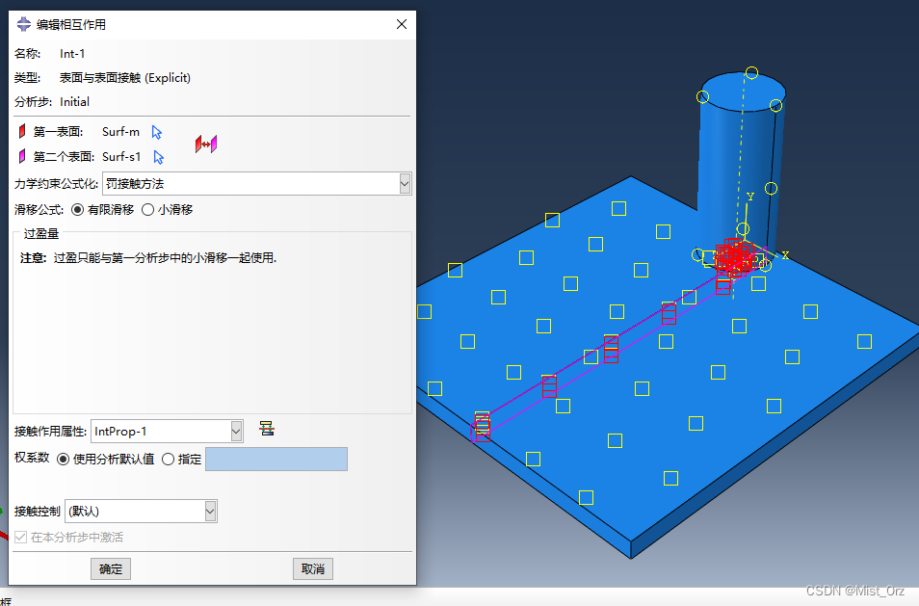This screenshot has height=606, width=919.
Task: Click the red first surface marker icon
Action: click(21, 132)
